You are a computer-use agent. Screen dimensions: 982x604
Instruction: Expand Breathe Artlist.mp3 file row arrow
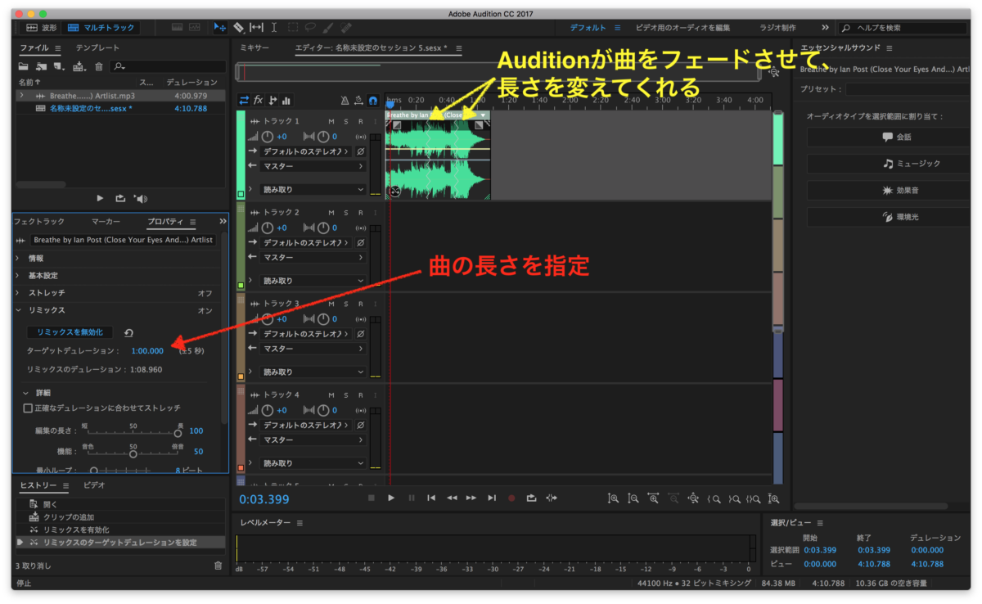[x=22, y=96]
